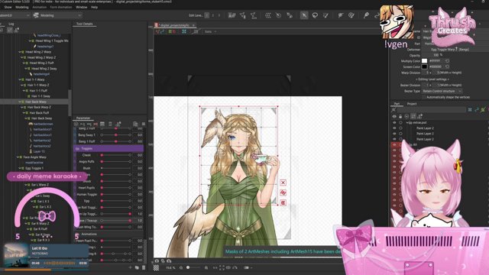Select the Hair Back Fluff deformer row
Screen dimensions: 489x275
coord(39,113)
